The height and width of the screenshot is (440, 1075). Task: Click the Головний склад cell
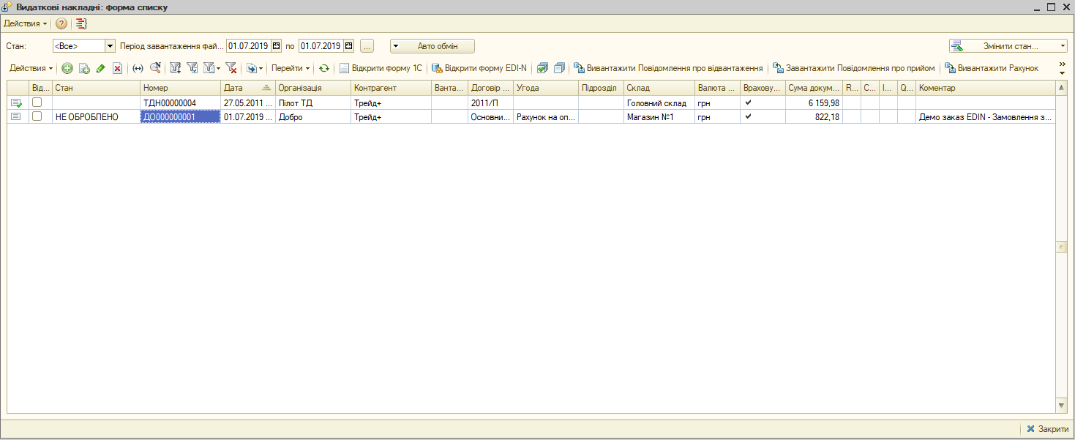click(x=659, y=103)
